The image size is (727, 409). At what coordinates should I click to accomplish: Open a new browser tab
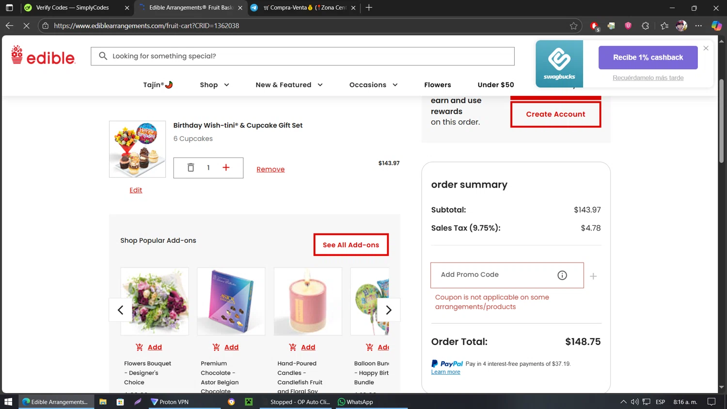coord(369,8)
